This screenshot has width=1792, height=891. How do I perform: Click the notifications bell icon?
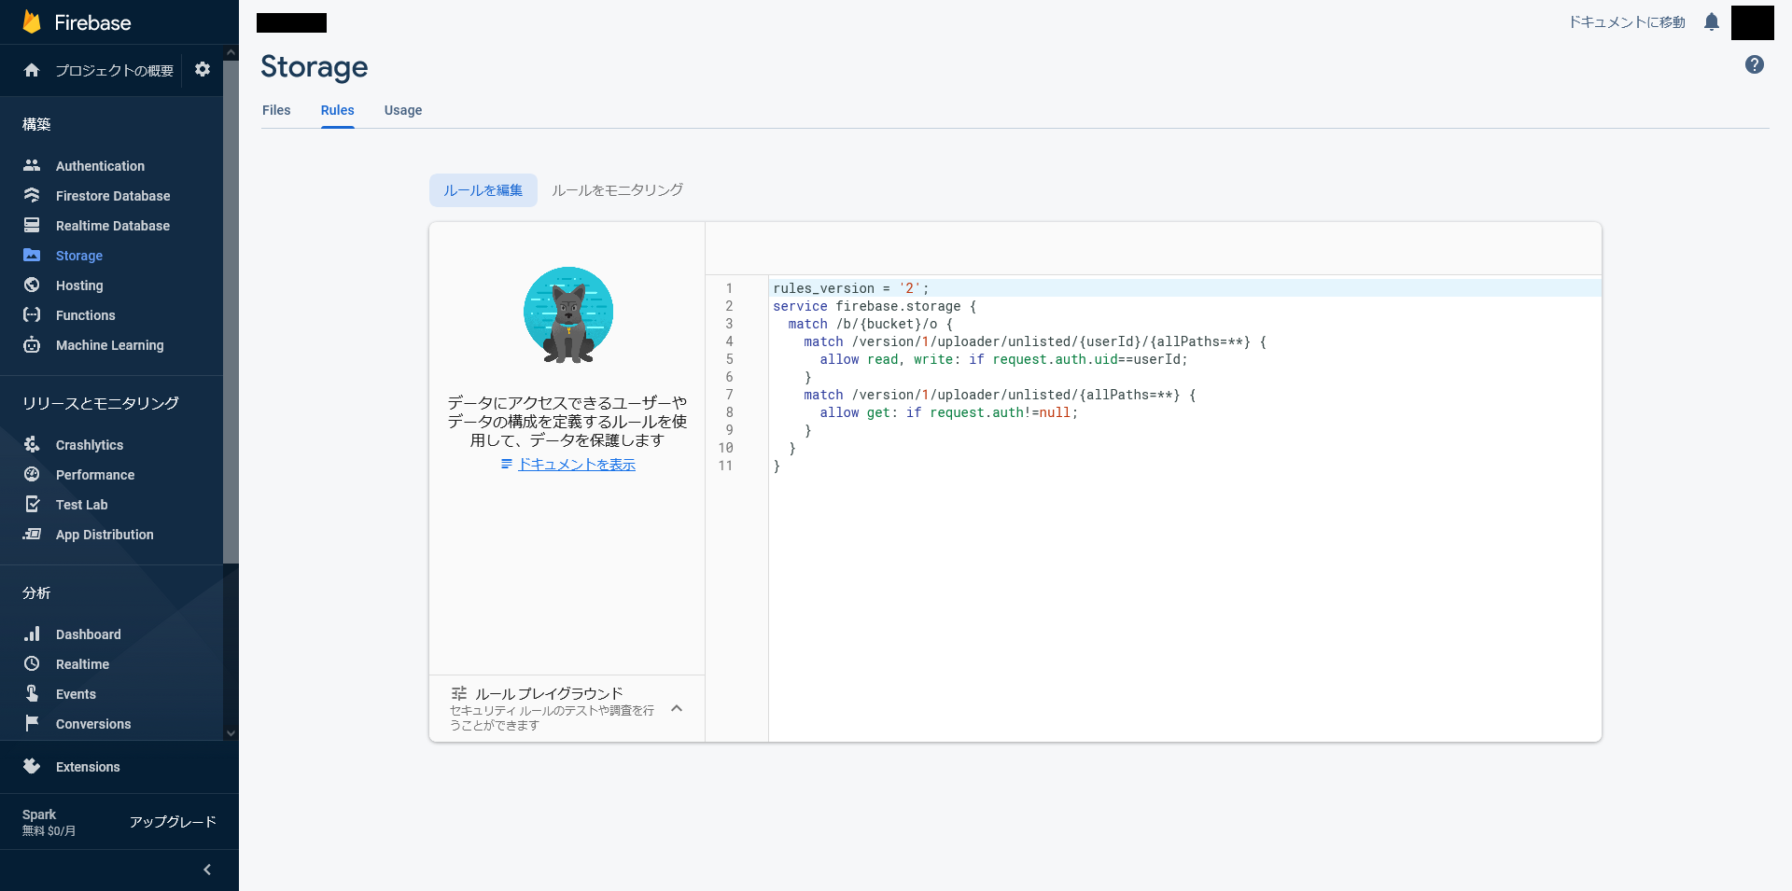(1711, 22)
